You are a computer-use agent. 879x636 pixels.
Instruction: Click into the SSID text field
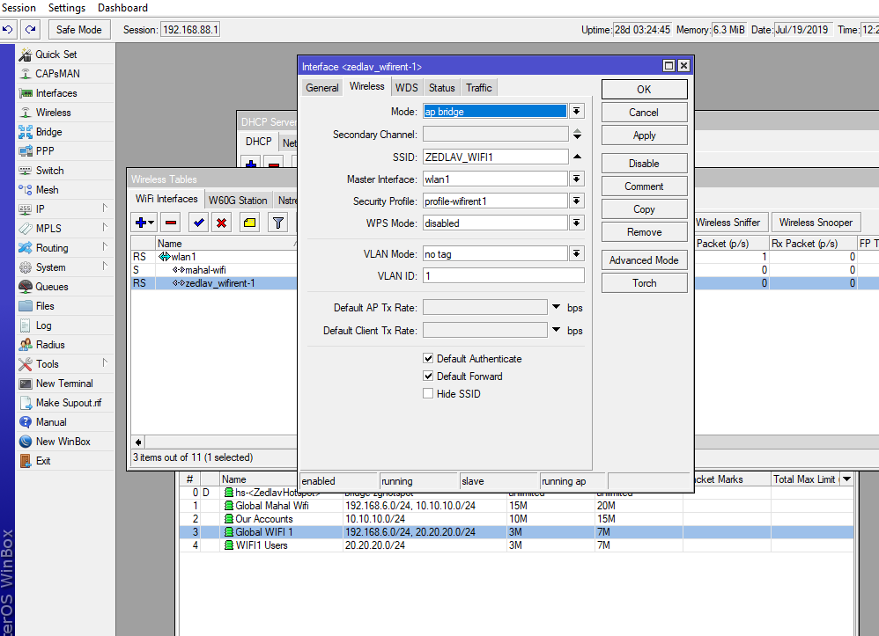coord(495,157)
